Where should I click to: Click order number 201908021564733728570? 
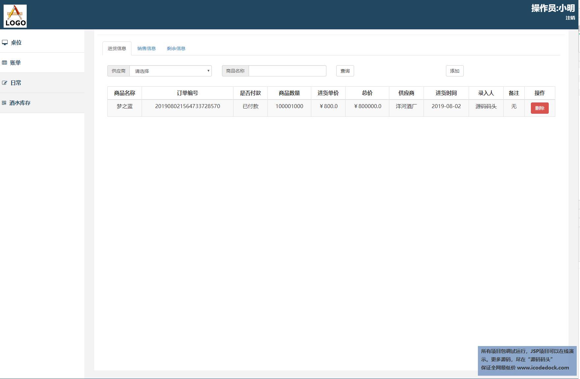[187, 106]
